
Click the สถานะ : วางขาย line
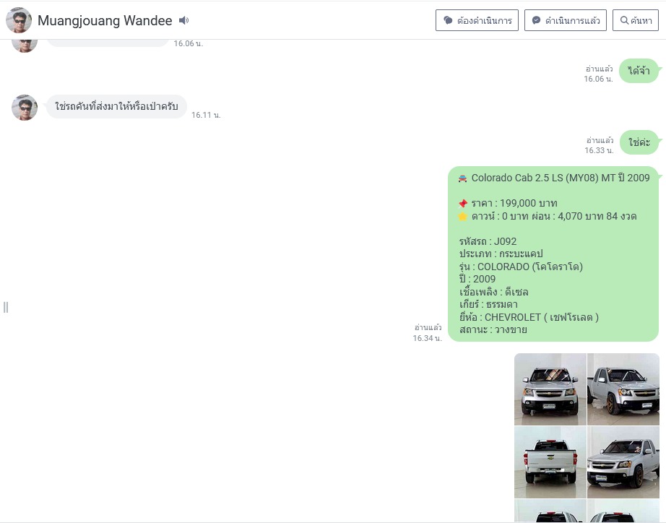493,329
